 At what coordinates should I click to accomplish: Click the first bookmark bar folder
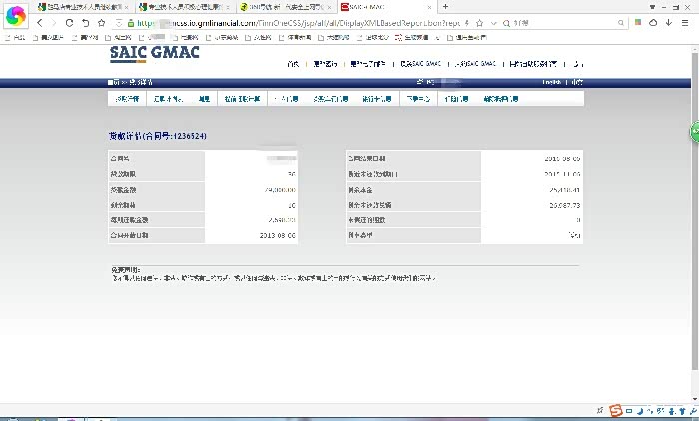(x=15, y=38)
